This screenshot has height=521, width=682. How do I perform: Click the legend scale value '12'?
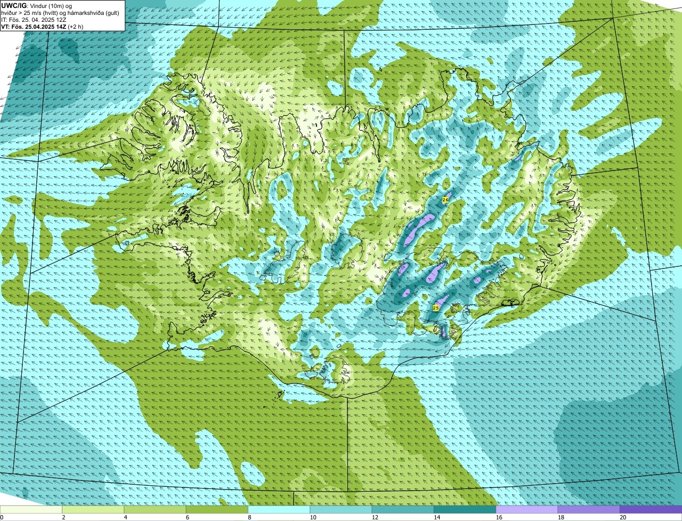pyautogui.click(x=375, y=517)
